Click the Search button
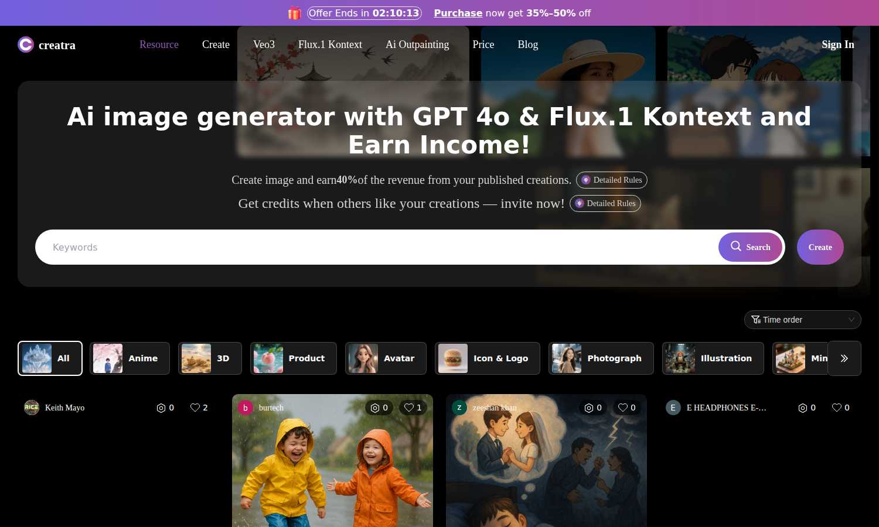Screen dimensions: 879x527 (750, 247)
